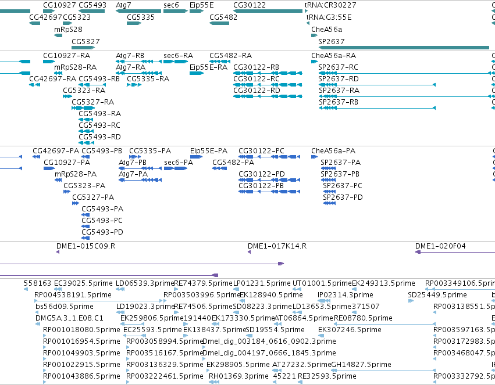Select the Eip55E gene
The height and width of the screenshot is (385, 495).
(x=197, y=11)
